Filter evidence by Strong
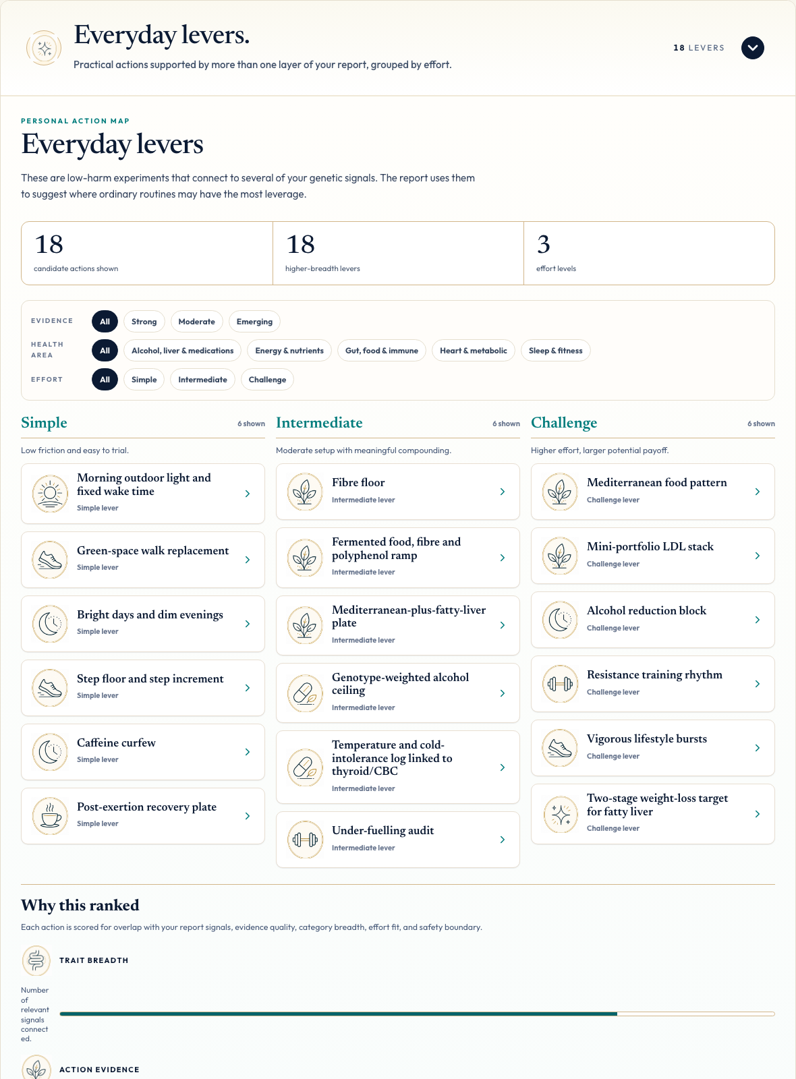The width and height of the screenshot is (796, 1079). click(x=144, y=322)
